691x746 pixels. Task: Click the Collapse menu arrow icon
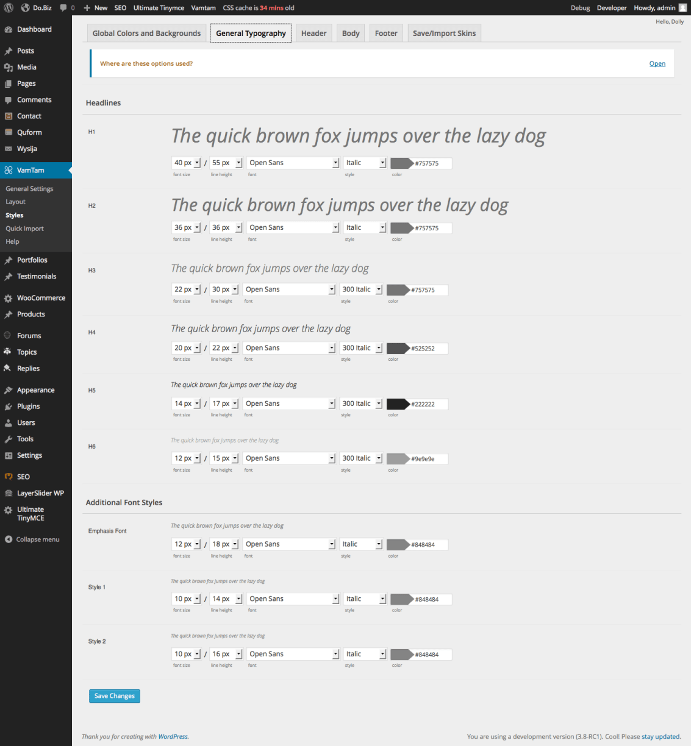(x=9, y=539)
